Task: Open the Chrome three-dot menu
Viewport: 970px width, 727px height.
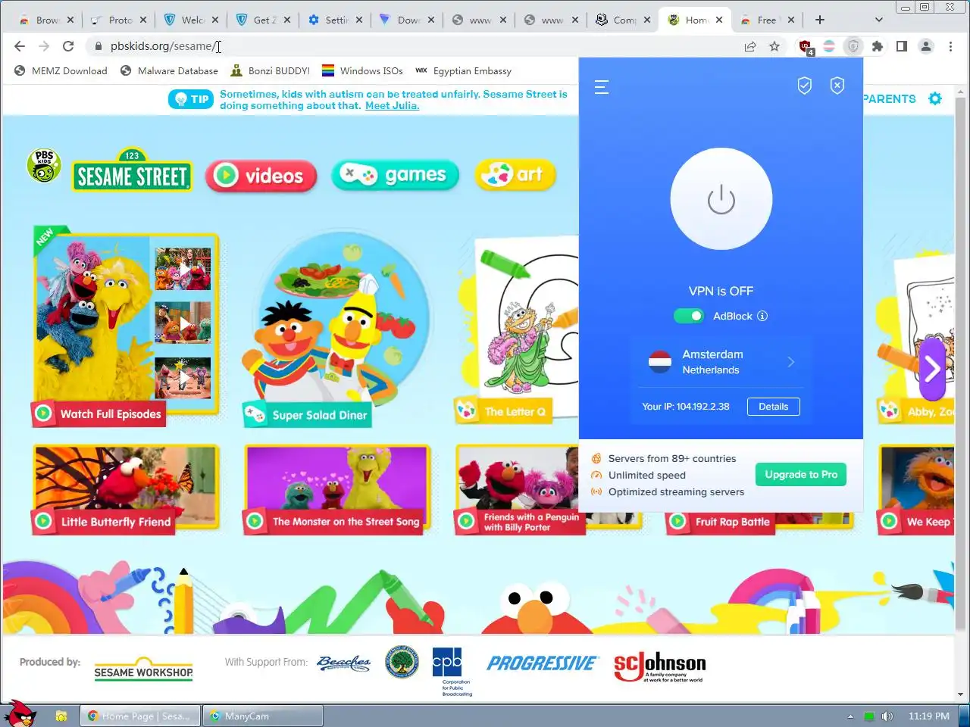Action: [950, 46]
